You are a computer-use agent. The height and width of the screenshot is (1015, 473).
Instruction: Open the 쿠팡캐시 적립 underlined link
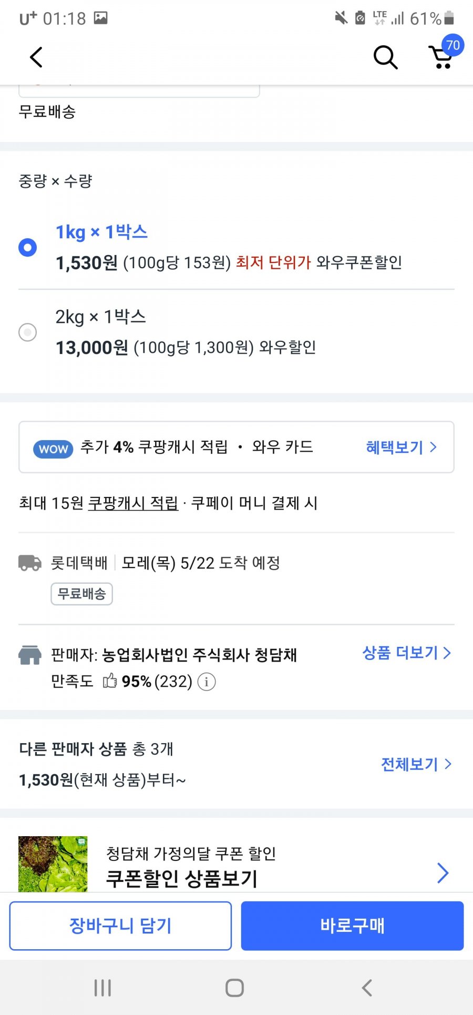pos(133,503)
